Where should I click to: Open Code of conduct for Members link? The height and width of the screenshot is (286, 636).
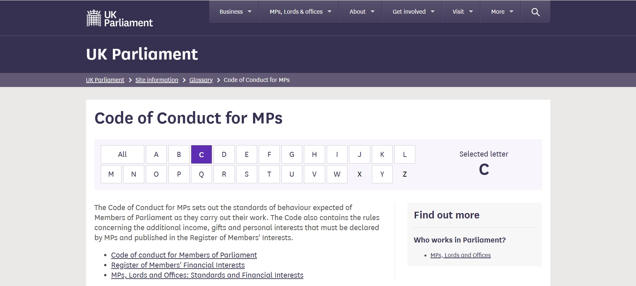click(184, 255)
